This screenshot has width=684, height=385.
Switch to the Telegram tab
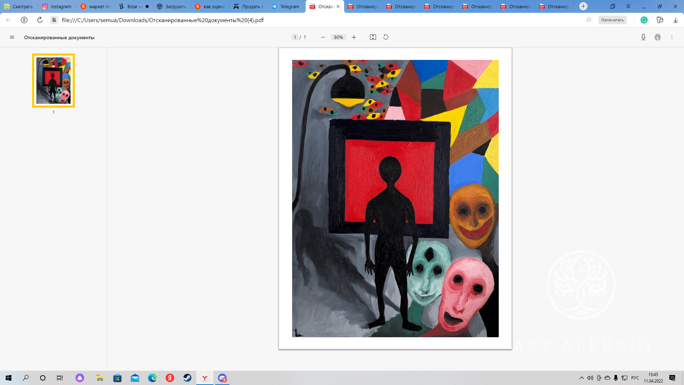coord(286,6)
